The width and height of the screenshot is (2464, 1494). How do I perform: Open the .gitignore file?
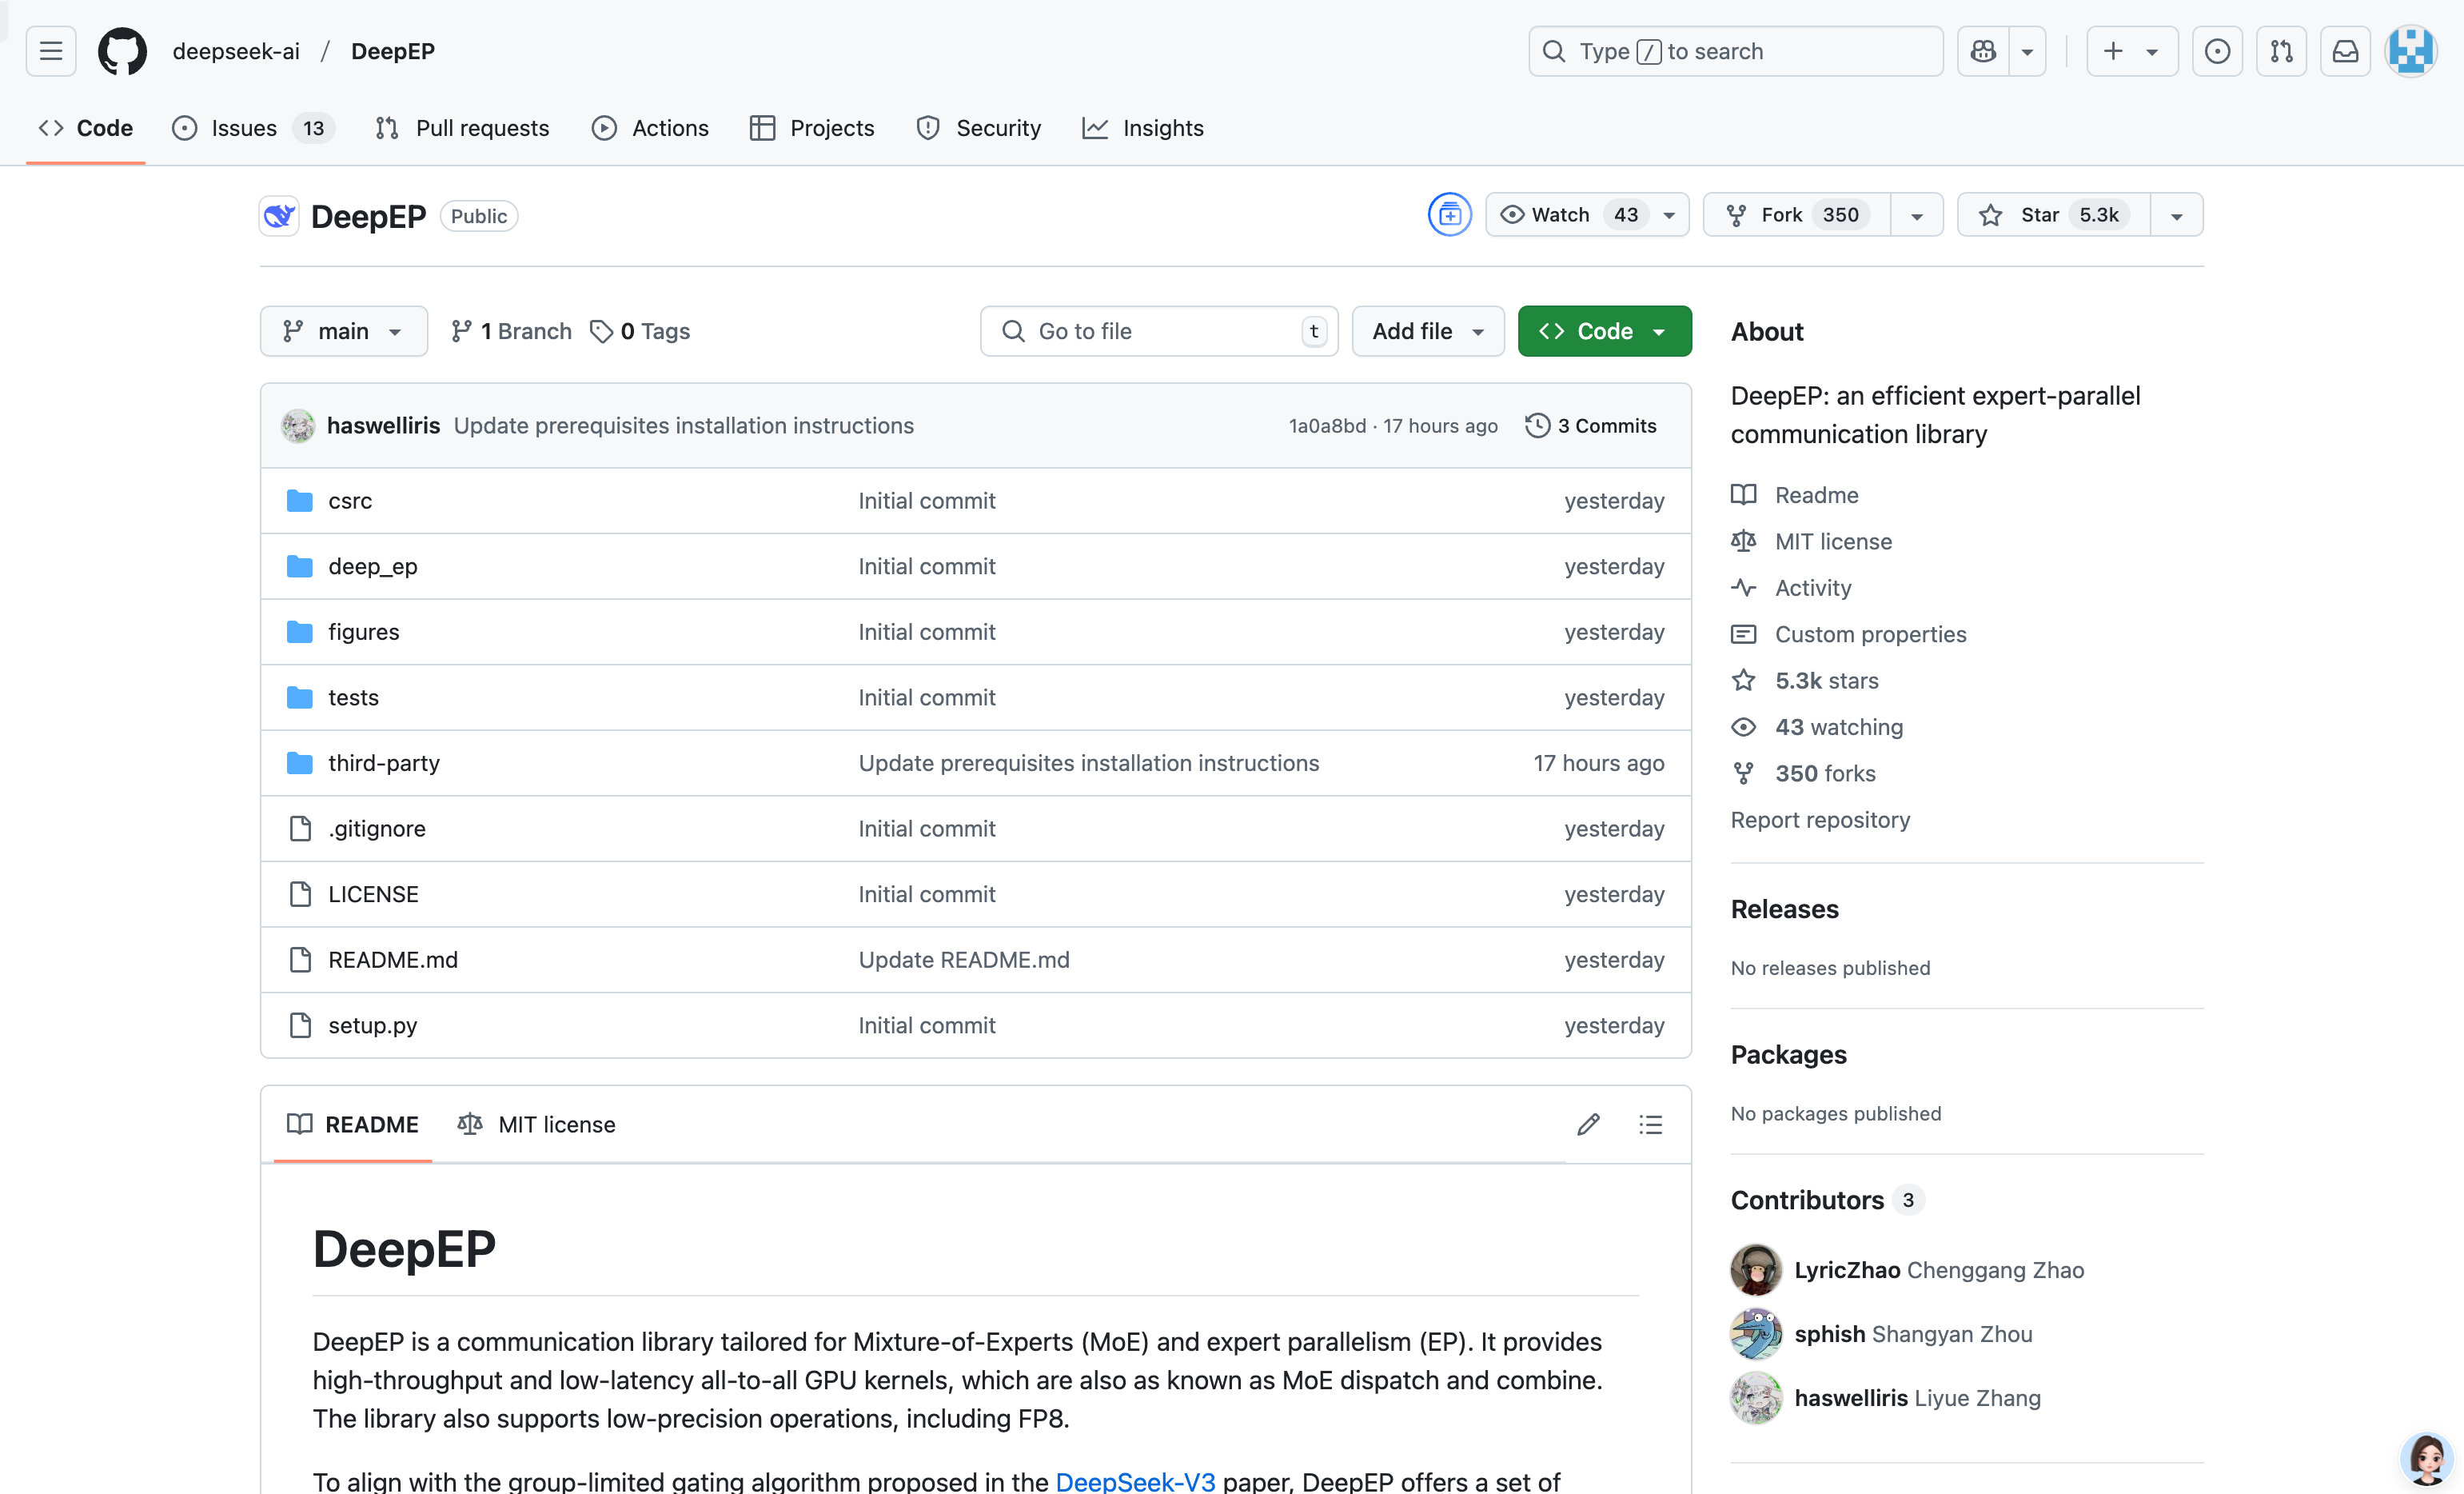(377, 829)
